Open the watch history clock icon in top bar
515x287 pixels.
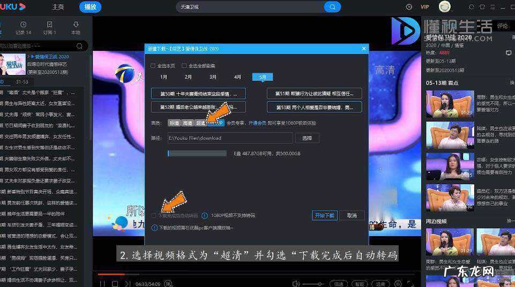pos(409,6)
